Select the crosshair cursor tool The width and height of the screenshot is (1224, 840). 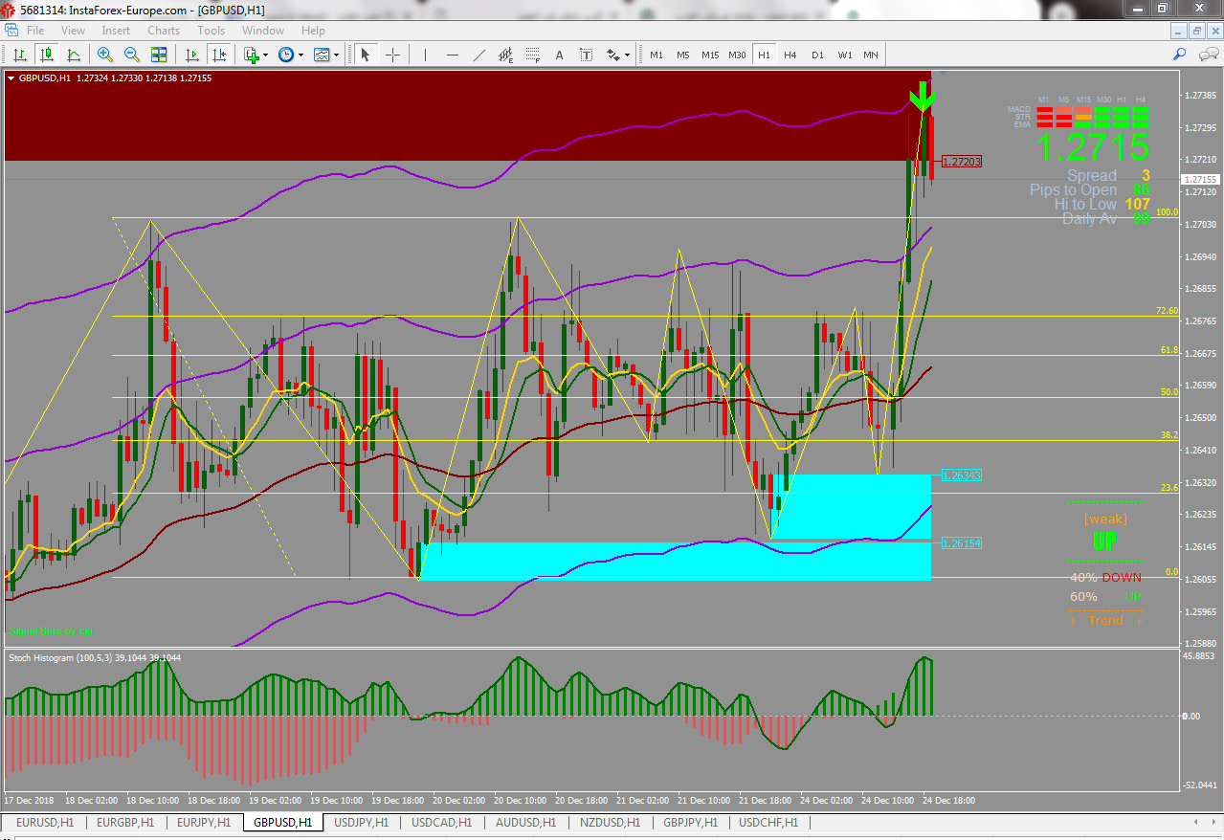[392, 55]
